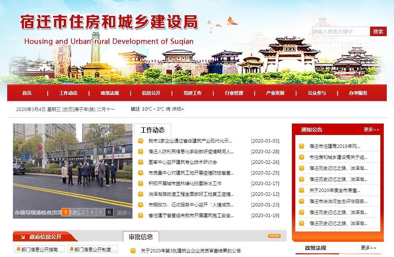Screen dimensions: 394x257
Task: Switch to the 审批信息 tab
Action: click(x=141, y=237)
